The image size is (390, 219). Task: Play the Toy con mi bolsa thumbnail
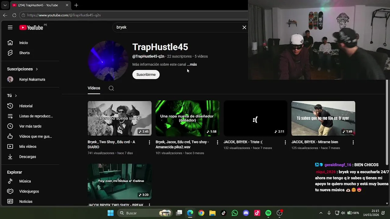[x=119, y=182]
